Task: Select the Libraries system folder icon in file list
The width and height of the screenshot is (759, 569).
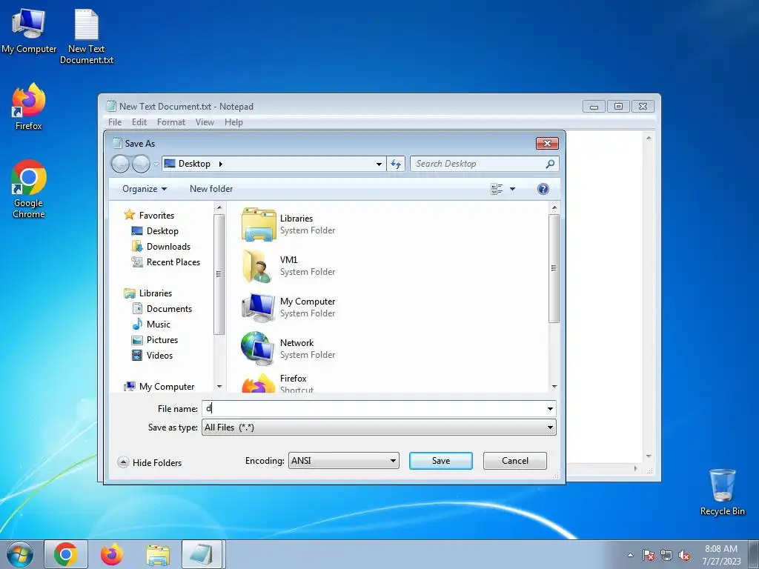Action: pos(259,224)
